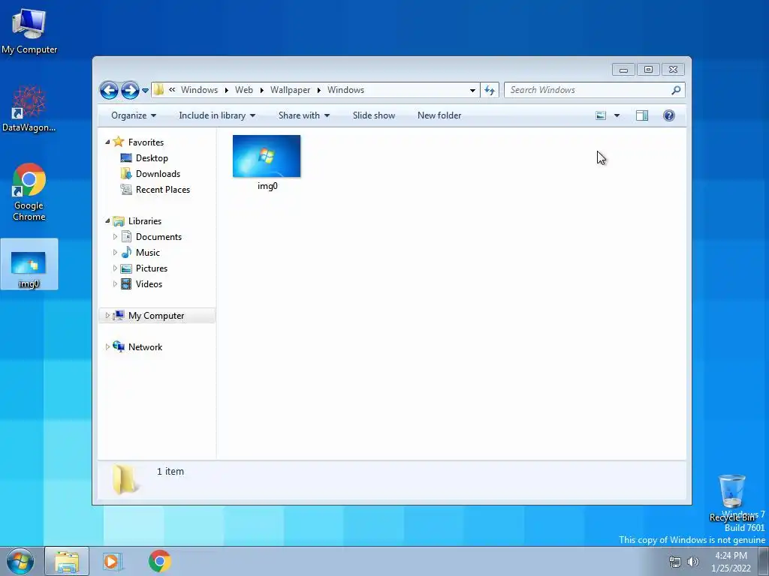
Task: Select Google Chrome desktop shortcut
Action: pos(29,192)
